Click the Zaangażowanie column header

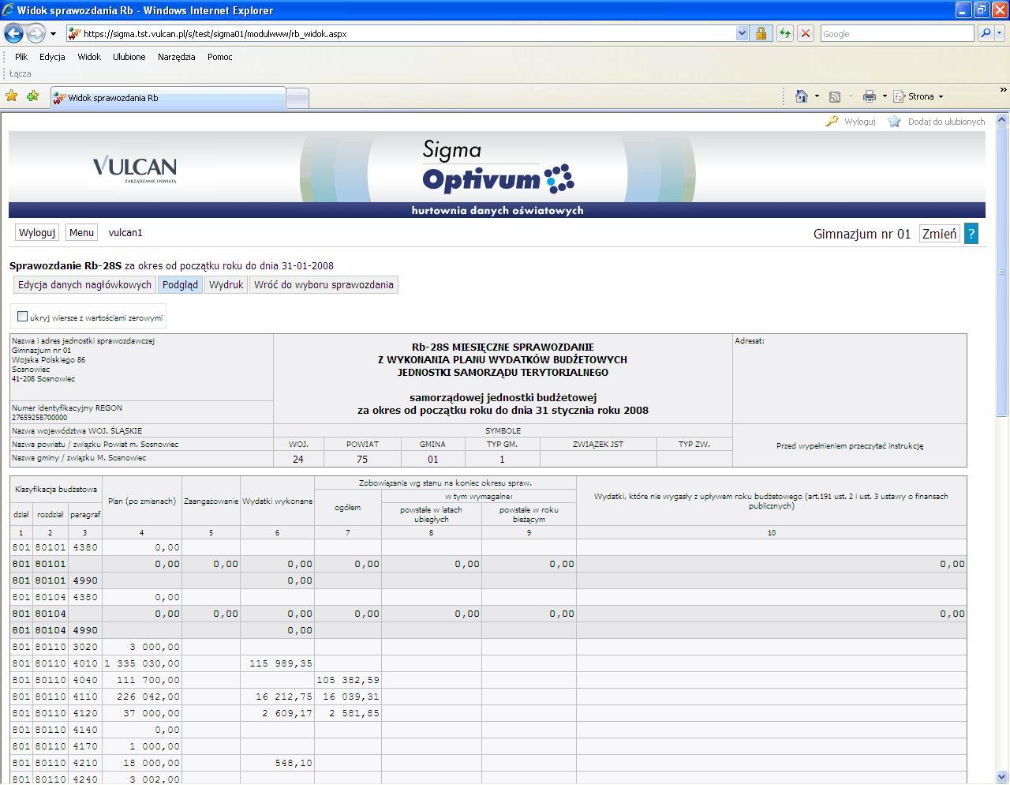(x=211, y=501)
